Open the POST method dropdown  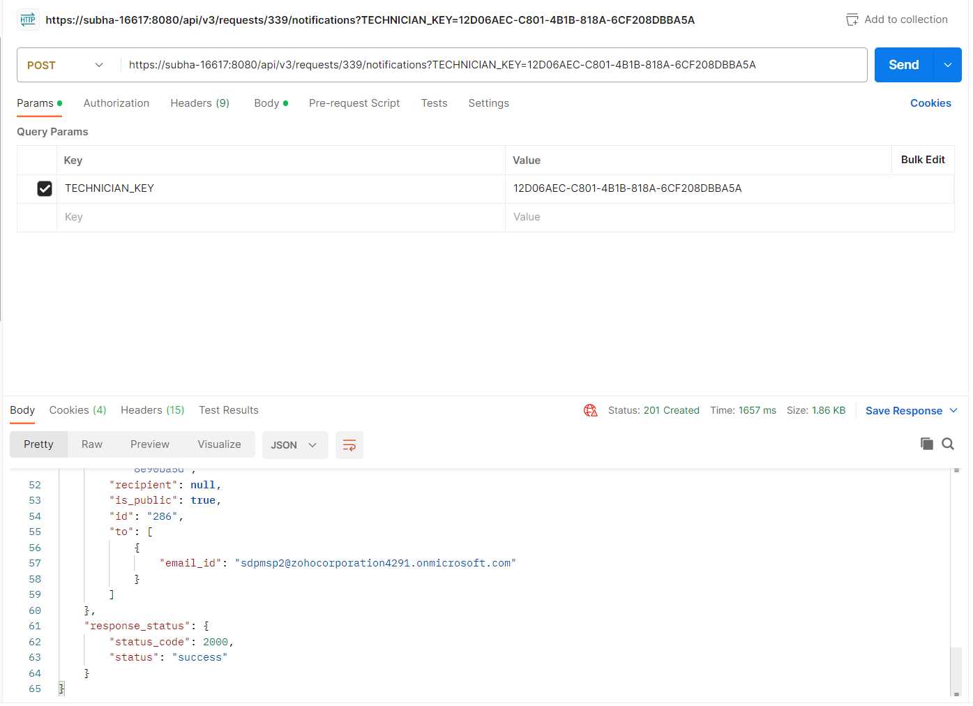pyautogui.click(x=65, y=65)
